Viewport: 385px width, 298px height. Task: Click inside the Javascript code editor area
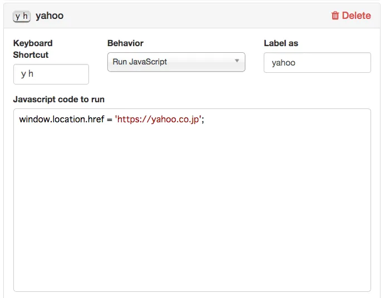click(192, 200)
